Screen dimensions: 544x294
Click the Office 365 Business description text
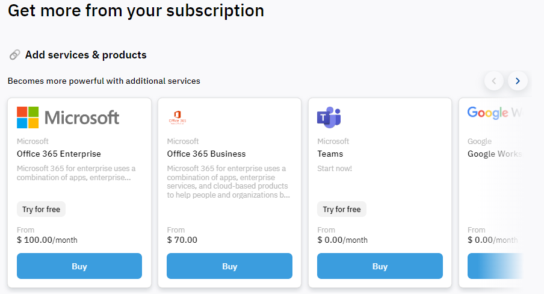tap(228, 182)
